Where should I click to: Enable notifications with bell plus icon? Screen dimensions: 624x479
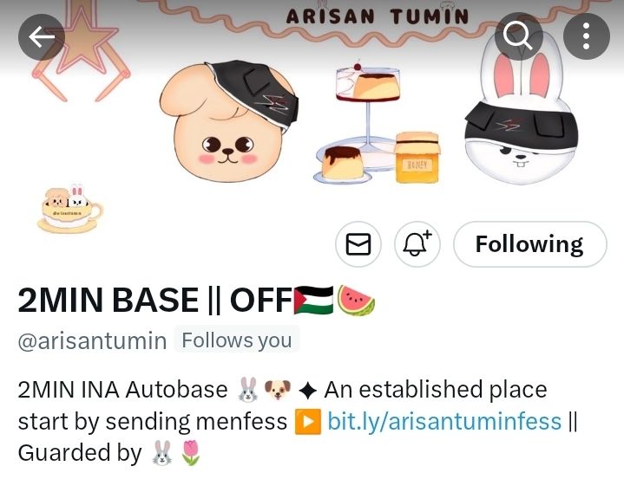coord(417,244)
